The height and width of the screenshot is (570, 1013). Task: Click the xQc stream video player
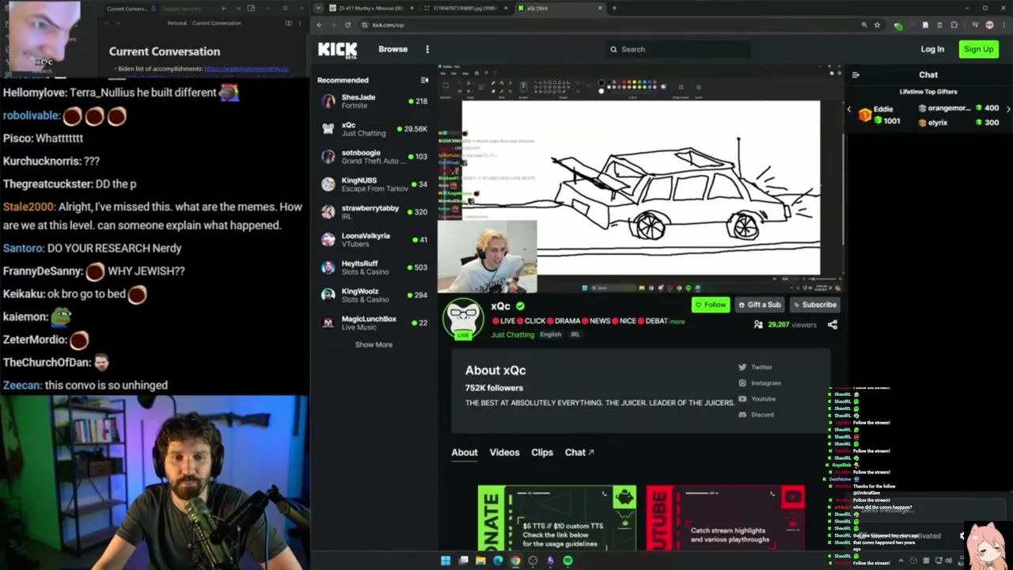pos(640,178)
